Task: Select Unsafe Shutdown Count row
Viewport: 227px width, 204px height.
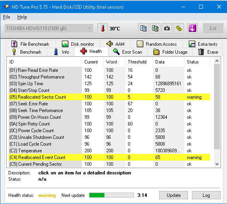Action: [109, 137]
